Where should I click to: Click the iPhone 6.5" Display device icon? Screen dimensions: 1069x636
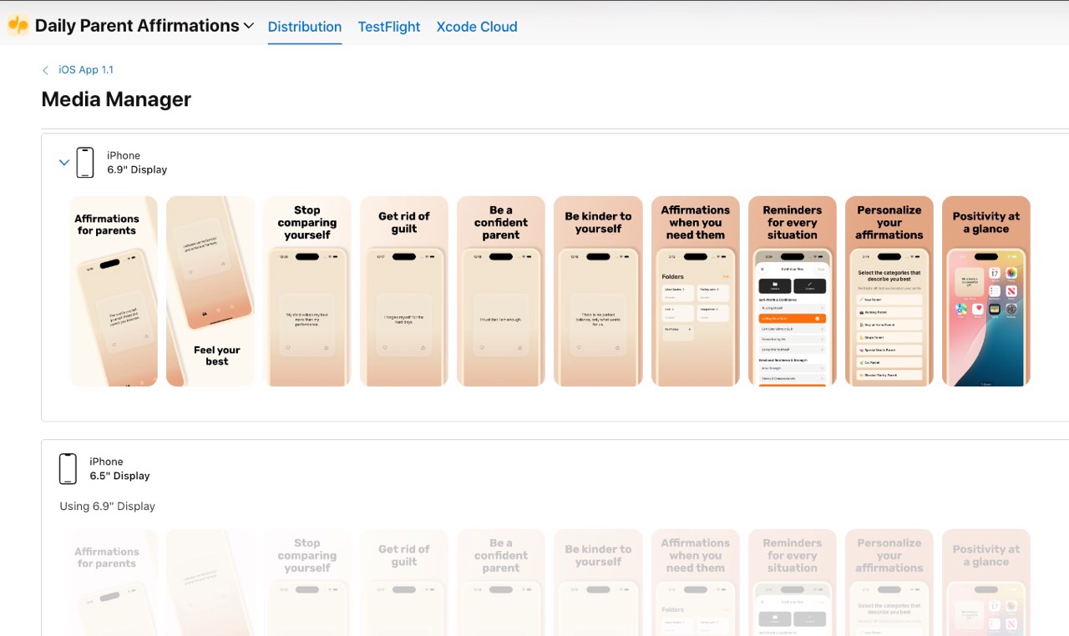[68, 469]
